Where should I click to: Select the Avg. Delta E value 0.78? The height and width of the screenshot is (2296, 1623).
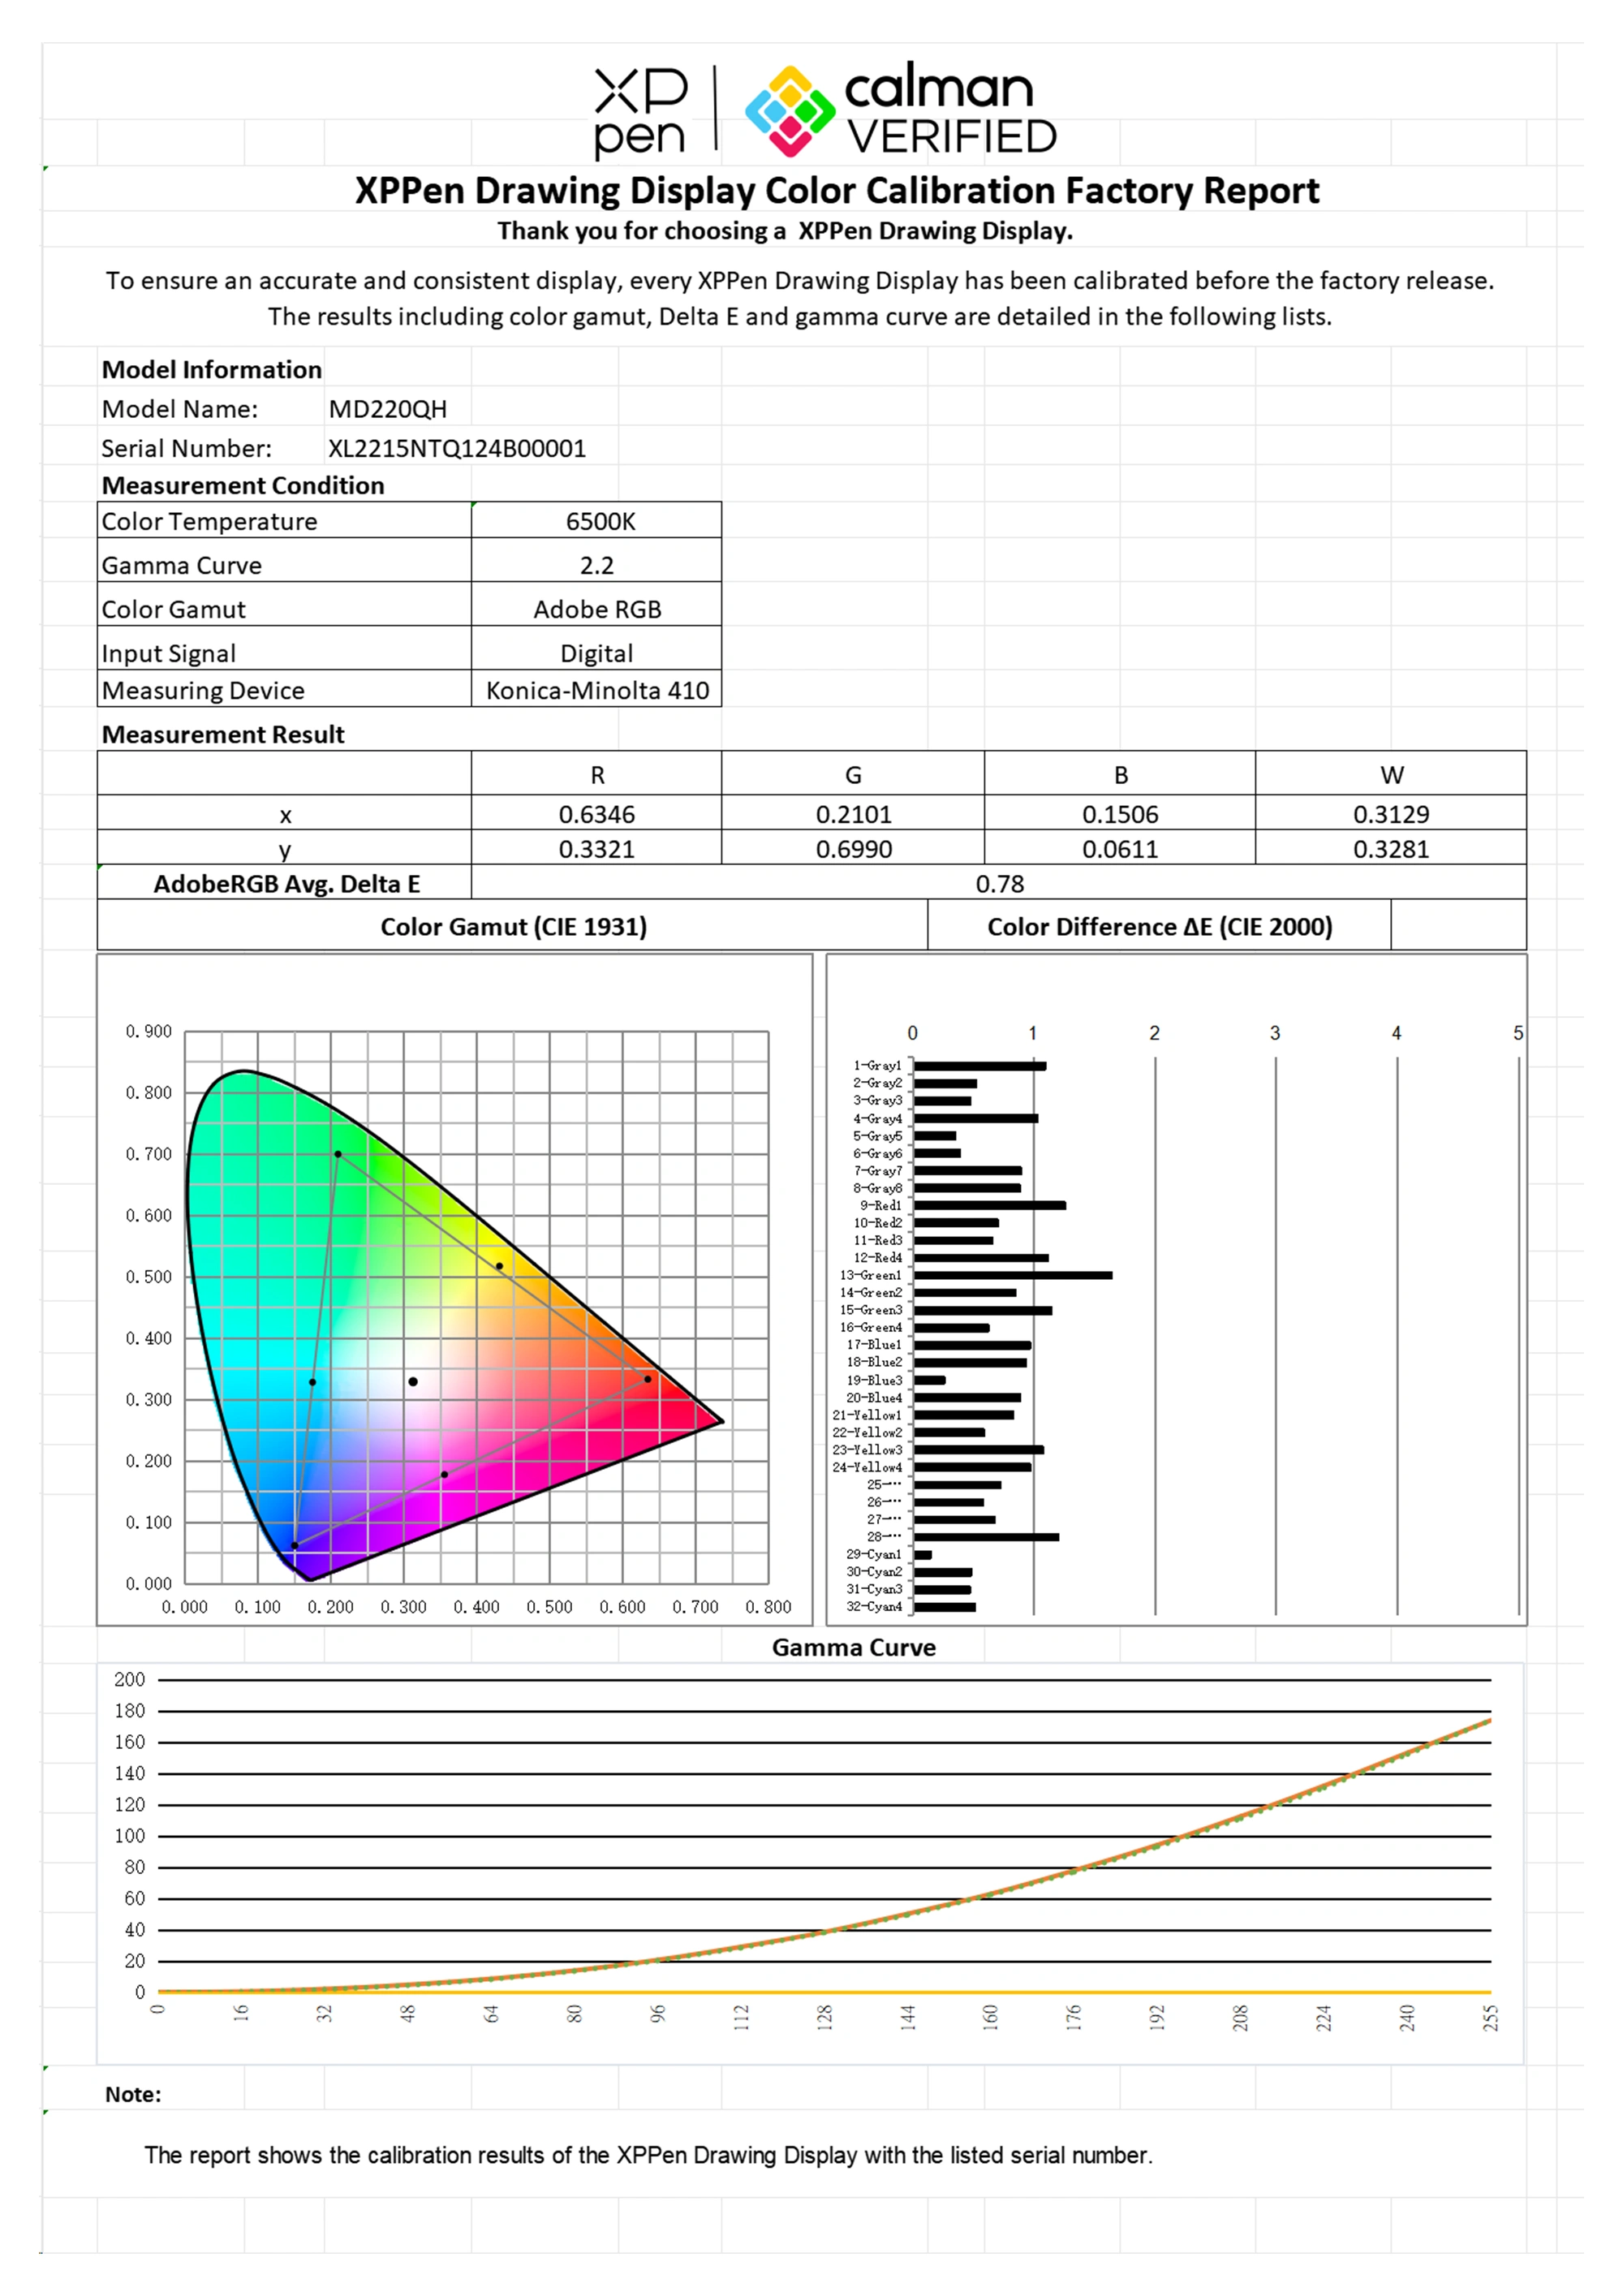pos(999,884)
